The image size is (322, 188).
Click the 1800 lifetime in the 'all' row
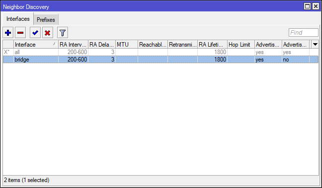220,52
